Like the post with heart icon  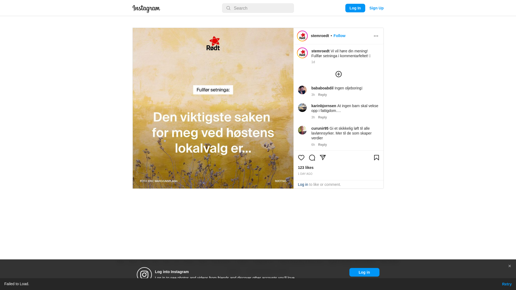[x=301, y=158]
